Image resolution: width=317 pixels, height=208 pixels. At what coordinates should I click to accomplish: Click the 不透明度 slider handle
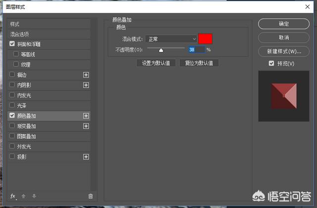[161, 50]
